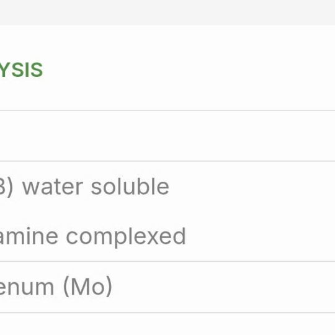The image size is (335, 335).
Task: Click the green "YSIS" heading text
Action: [x=21, y=70]
